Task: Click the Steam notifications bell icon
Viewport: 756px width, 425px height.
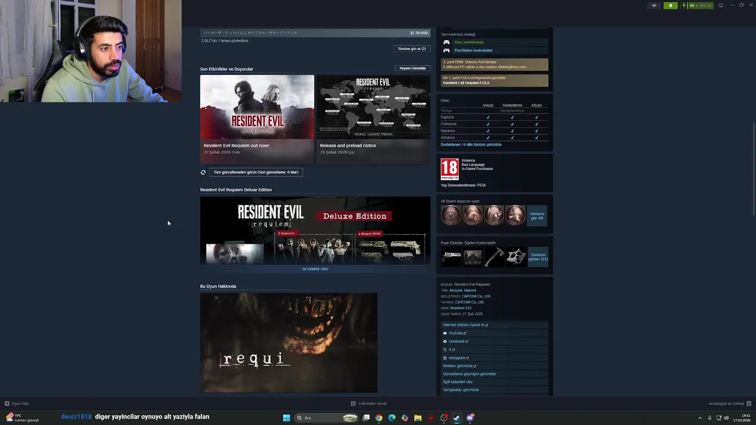Action: [x=670, y=5]
